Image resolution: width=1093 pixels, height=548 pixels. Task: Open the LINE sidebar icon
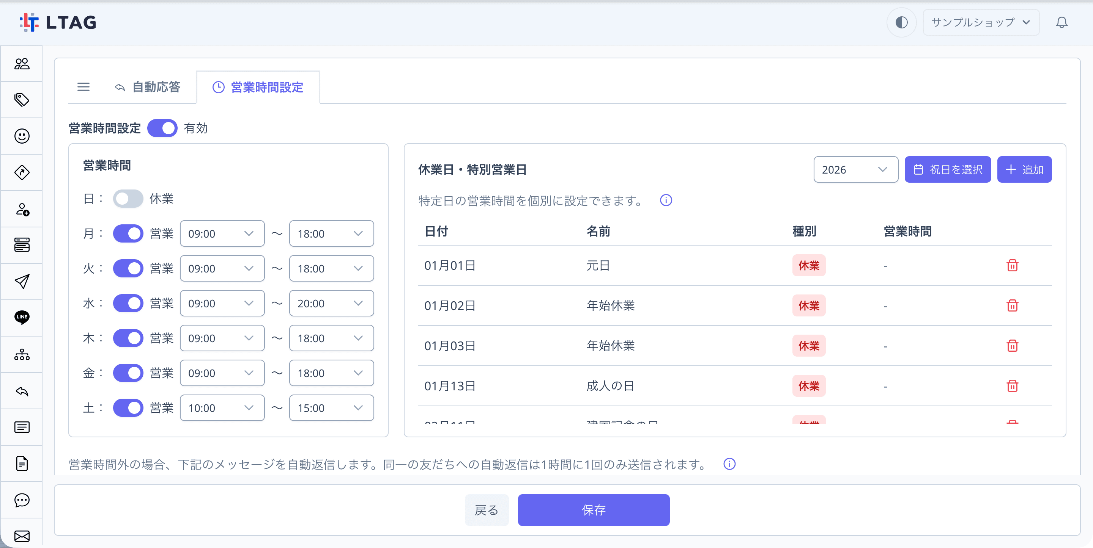tap(22, 318)
